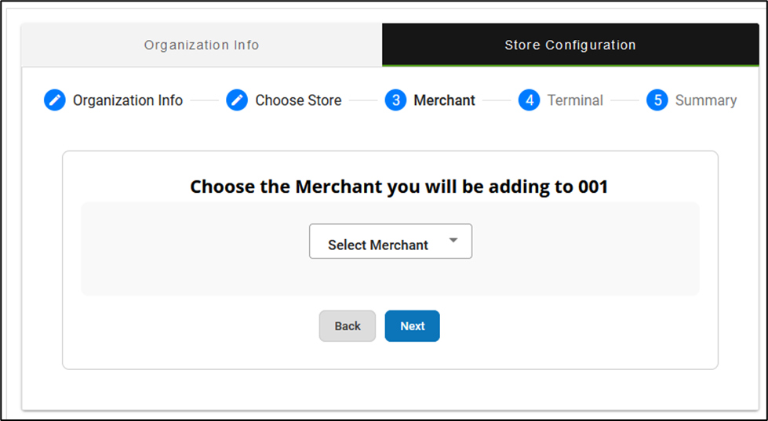Click the step 3 circle icon
This screenshot has height=421, width=768.
396,100
